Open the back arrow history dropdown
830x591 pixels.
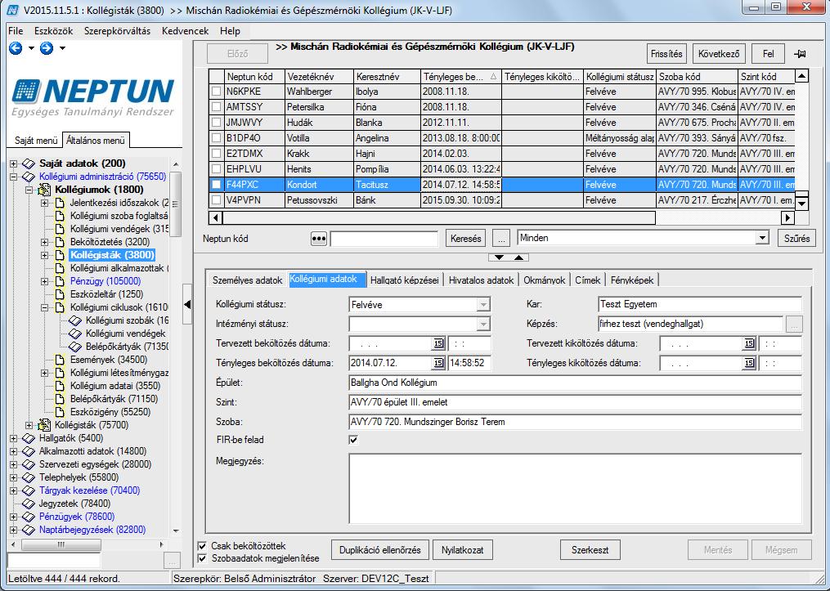31,49
